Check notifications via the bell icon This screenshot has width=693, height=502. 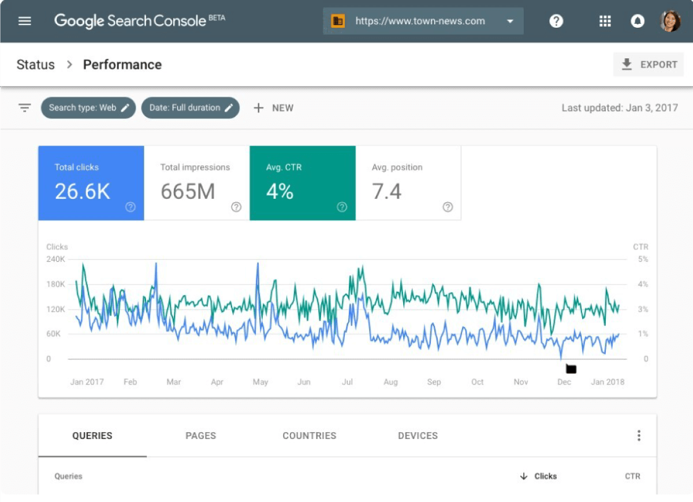[x=637, y=21]
